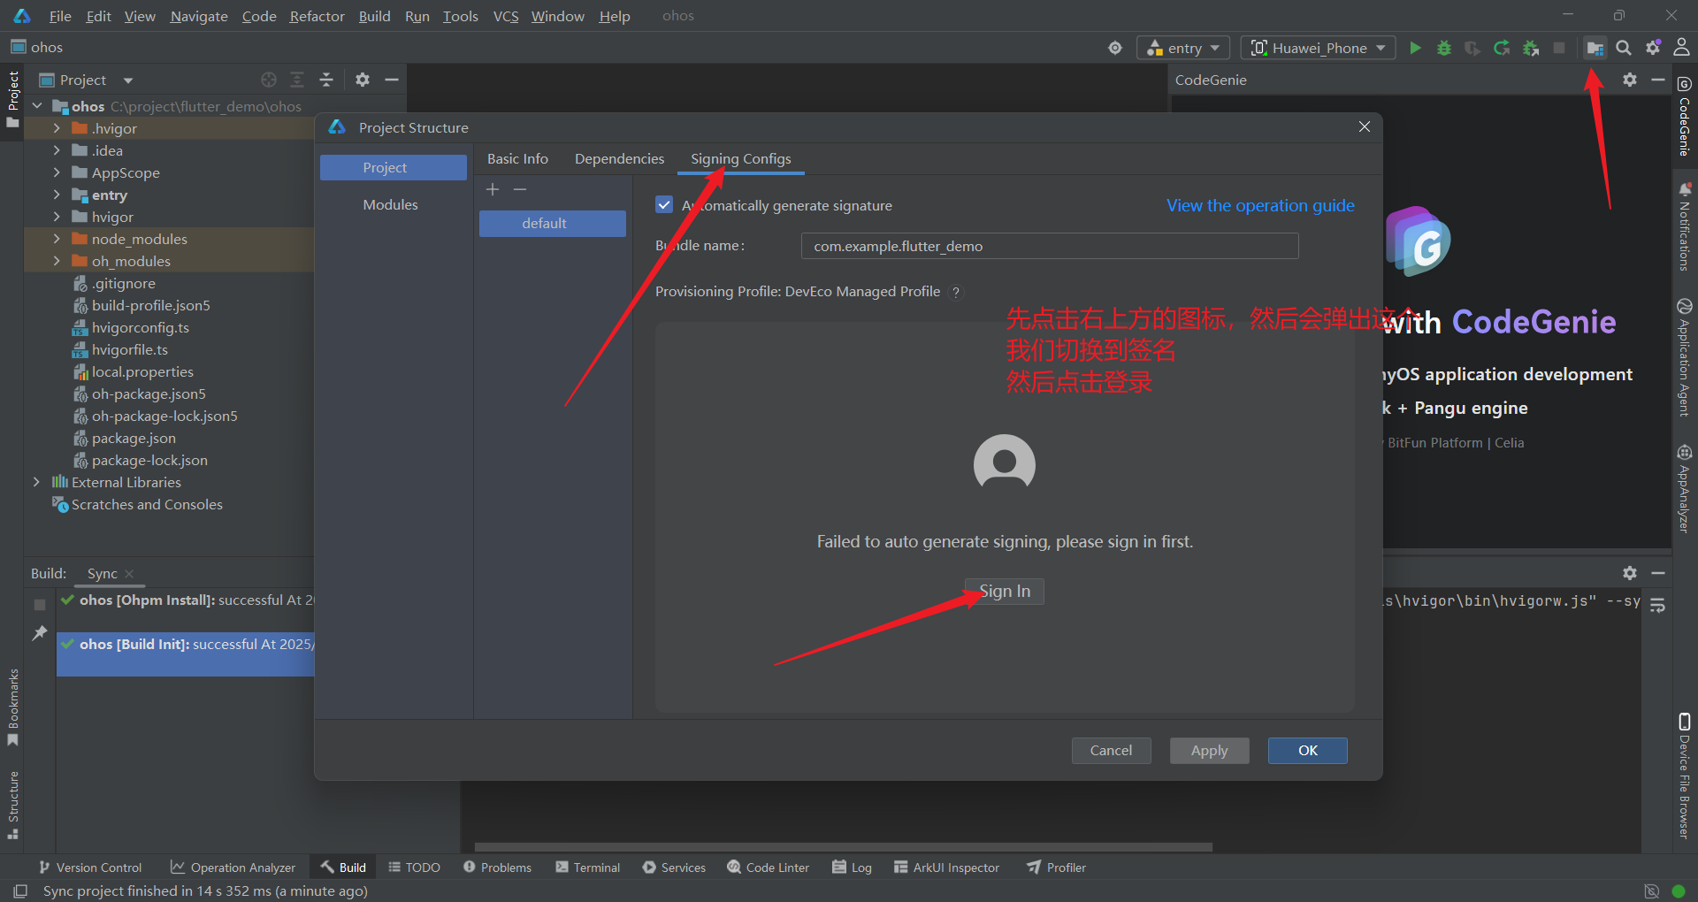Uncheck Automatically generate signature checkbox

pyautogui.click(x=664, y=205)
